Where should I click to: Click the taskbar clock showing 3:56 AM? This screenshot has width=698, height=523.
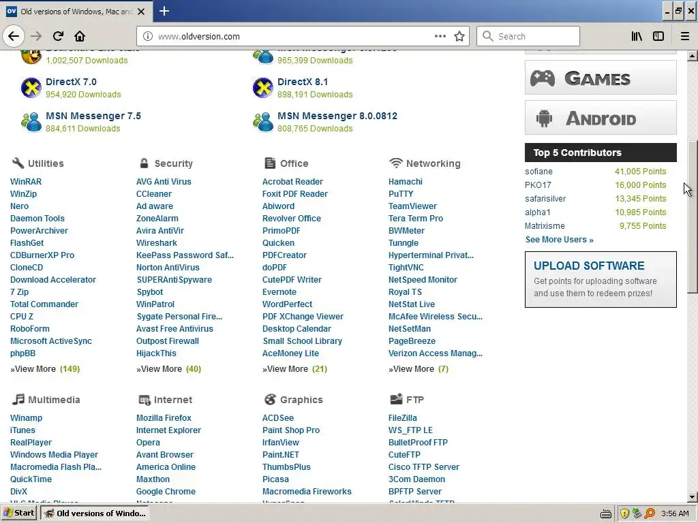coord(675,513)
